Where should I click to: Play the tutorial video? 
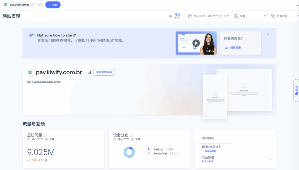coord(196,43)
